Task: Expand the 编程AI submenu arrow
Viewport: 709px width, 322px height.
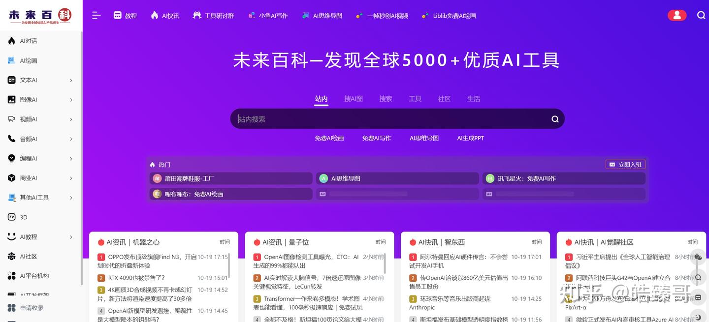Action: [x=71, y=158]
